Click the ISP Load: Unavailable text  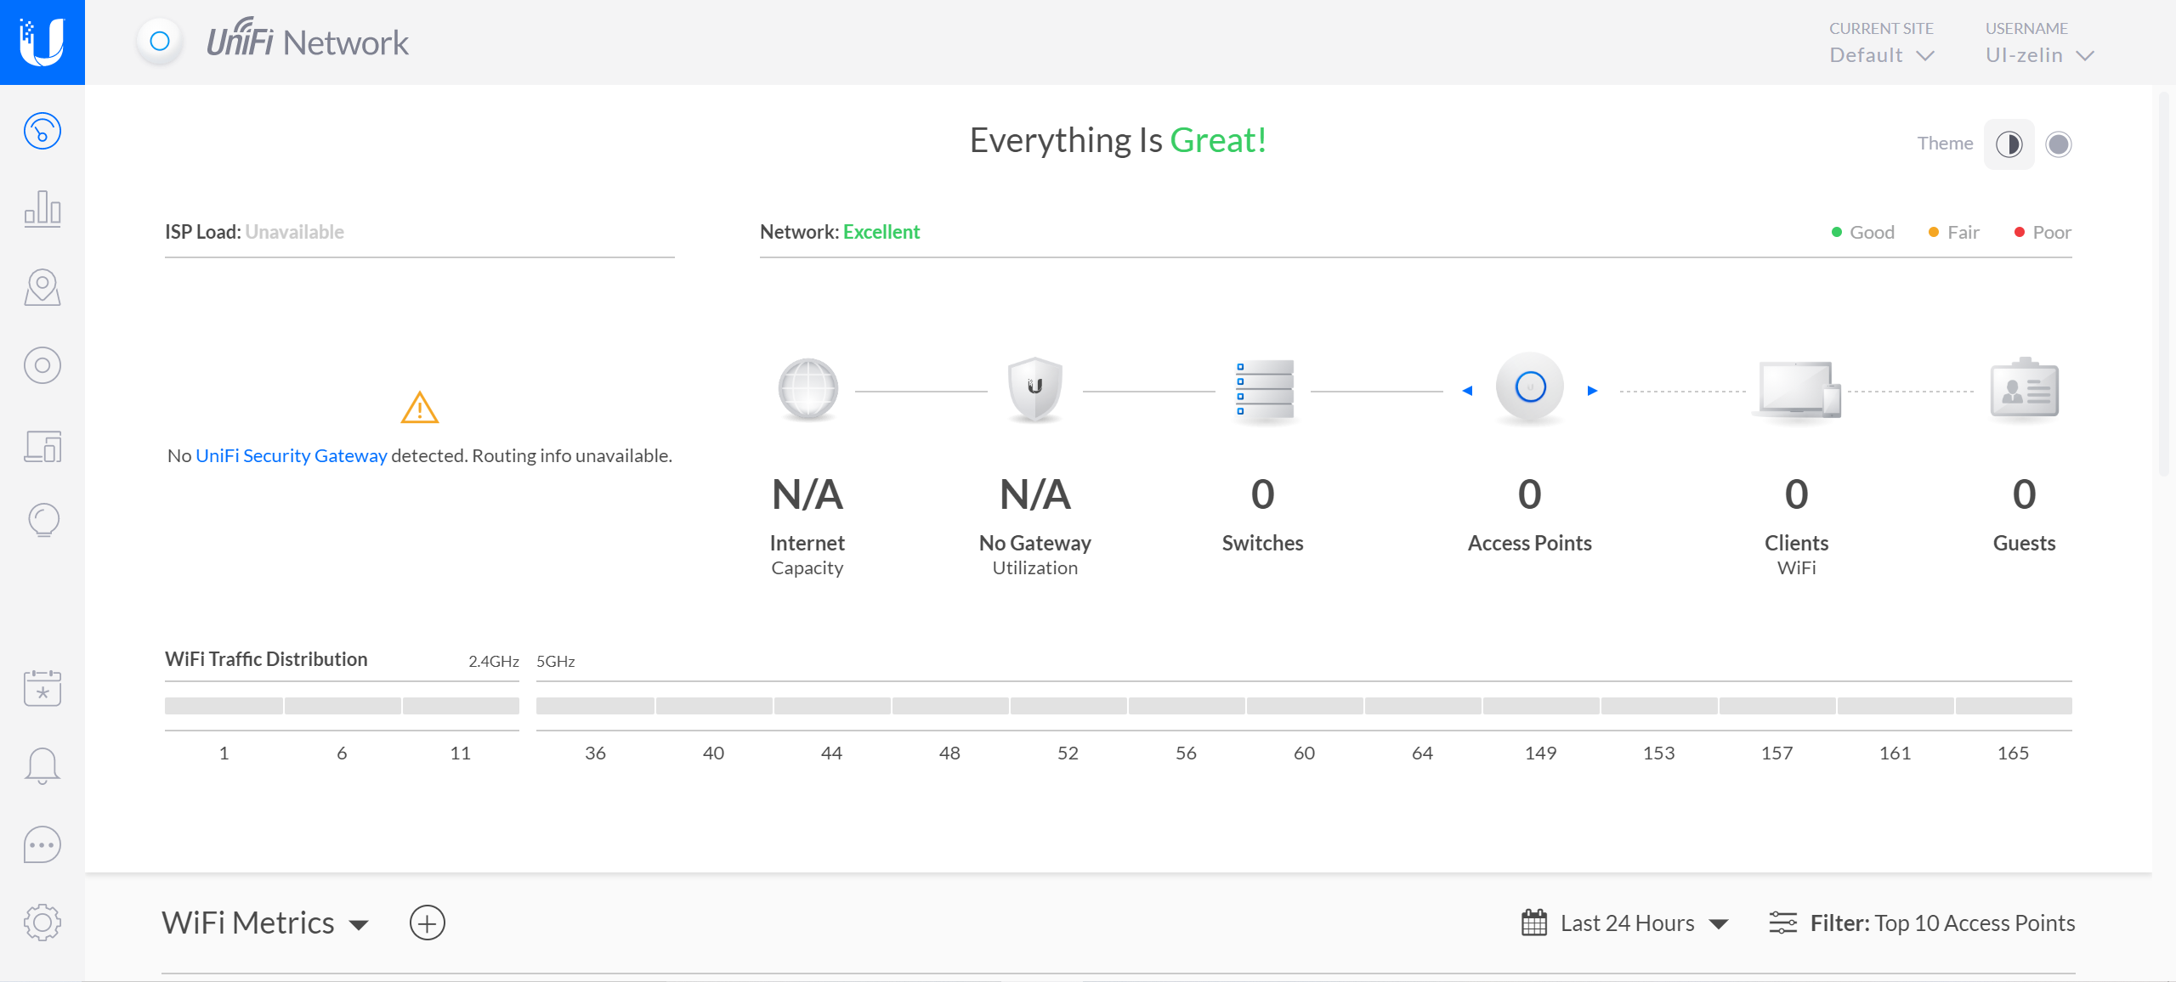point(254,232)
